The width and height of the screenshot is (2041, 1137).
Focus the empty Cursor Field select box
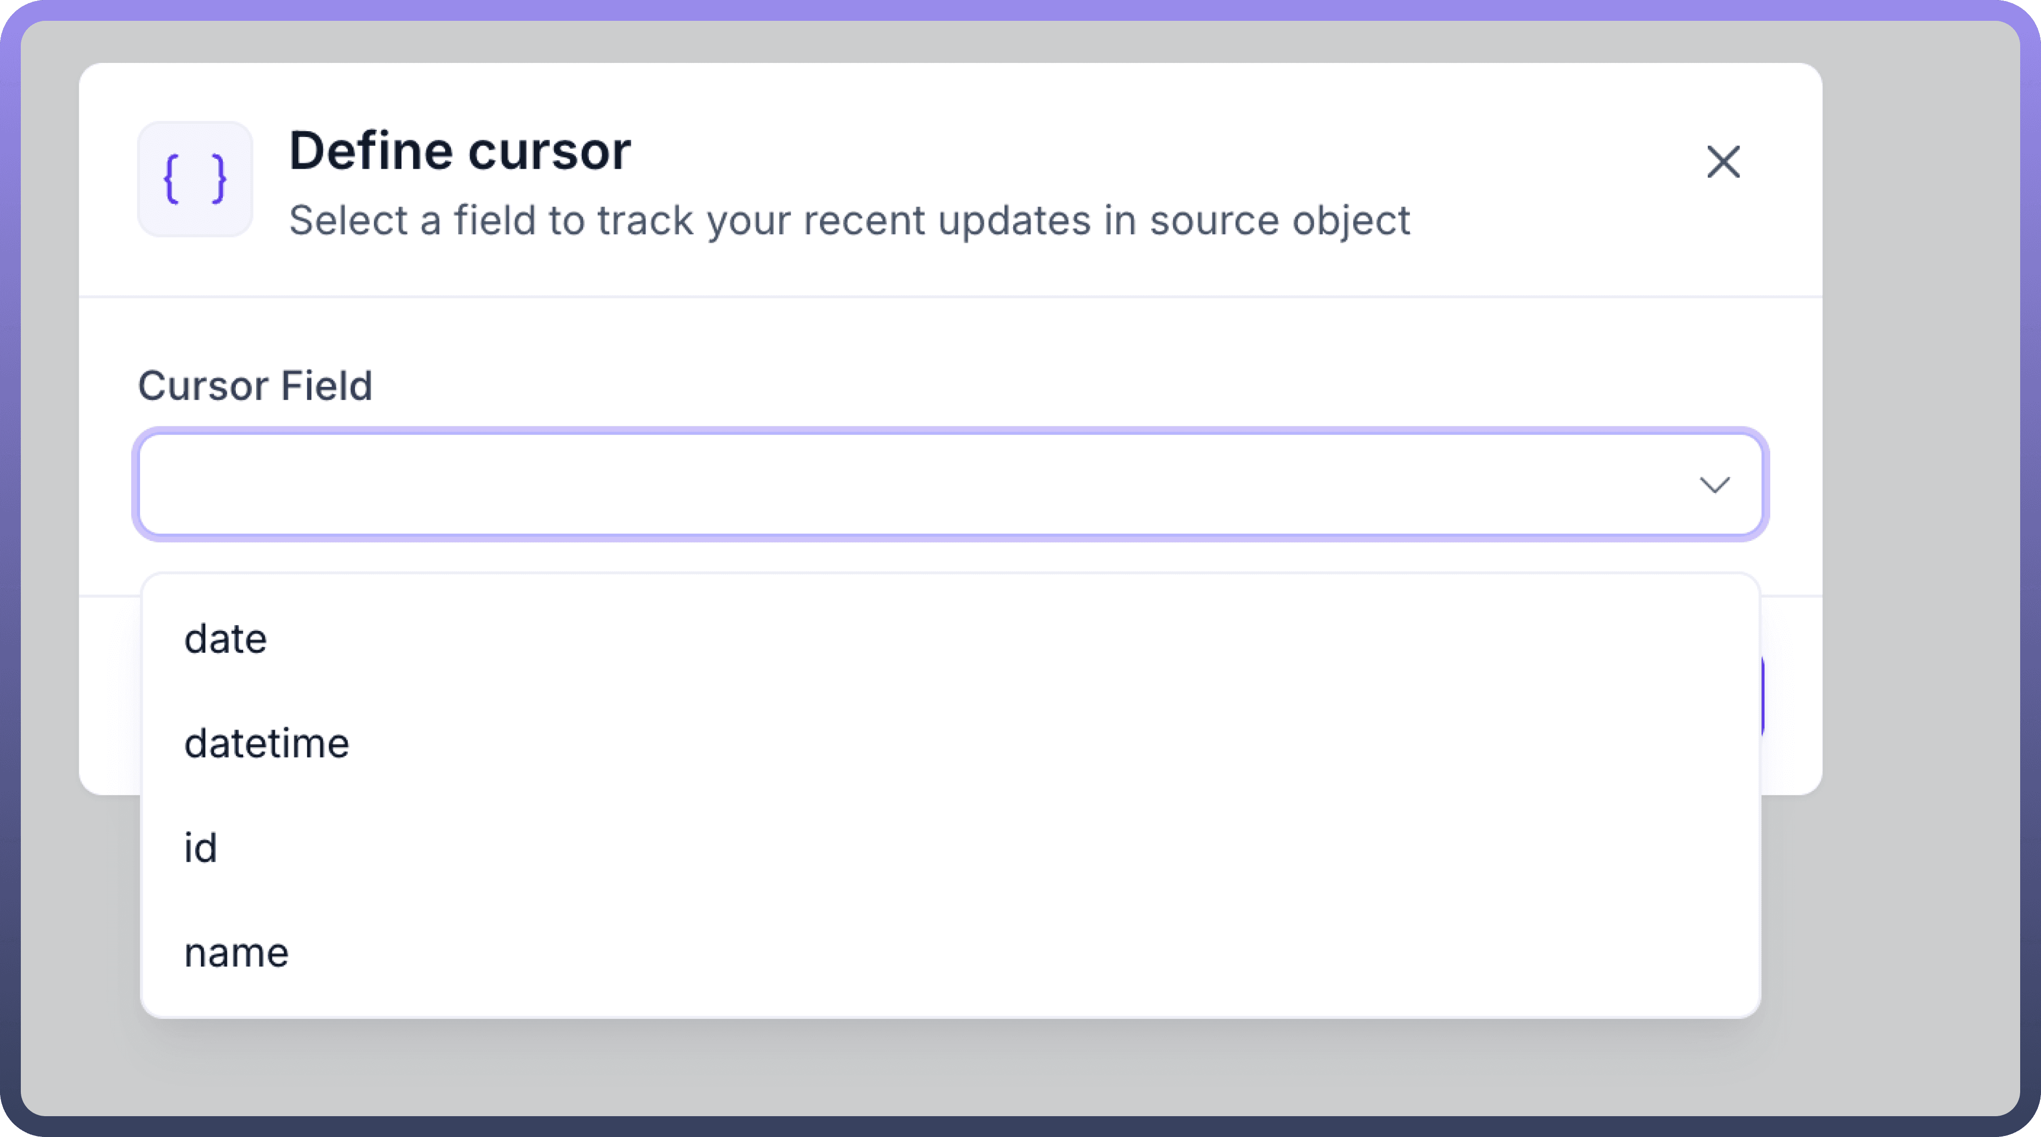click(872, 485)
